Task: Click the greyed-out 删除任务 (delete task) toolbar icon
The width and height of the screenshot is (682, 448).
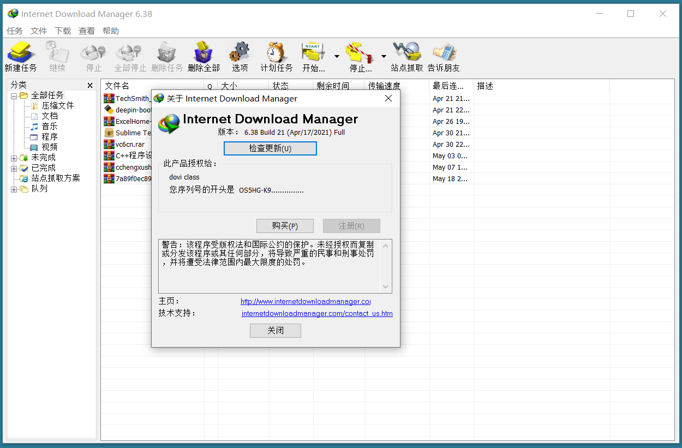Action: 166,52
